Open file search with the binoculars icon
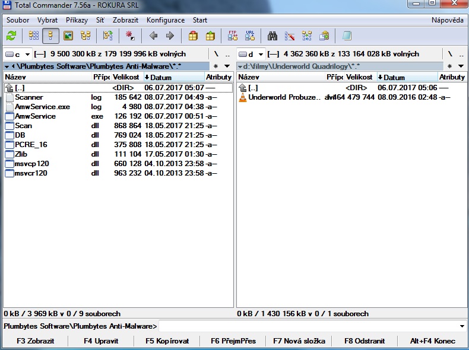This screenshot has height=350, width=469. 272,36
